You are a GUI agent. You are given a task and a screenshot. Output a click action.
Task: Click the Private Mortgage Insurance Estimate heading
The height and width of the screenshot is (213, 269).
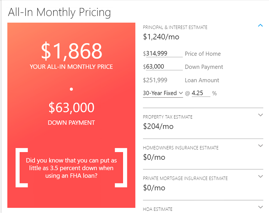point(185,178)
